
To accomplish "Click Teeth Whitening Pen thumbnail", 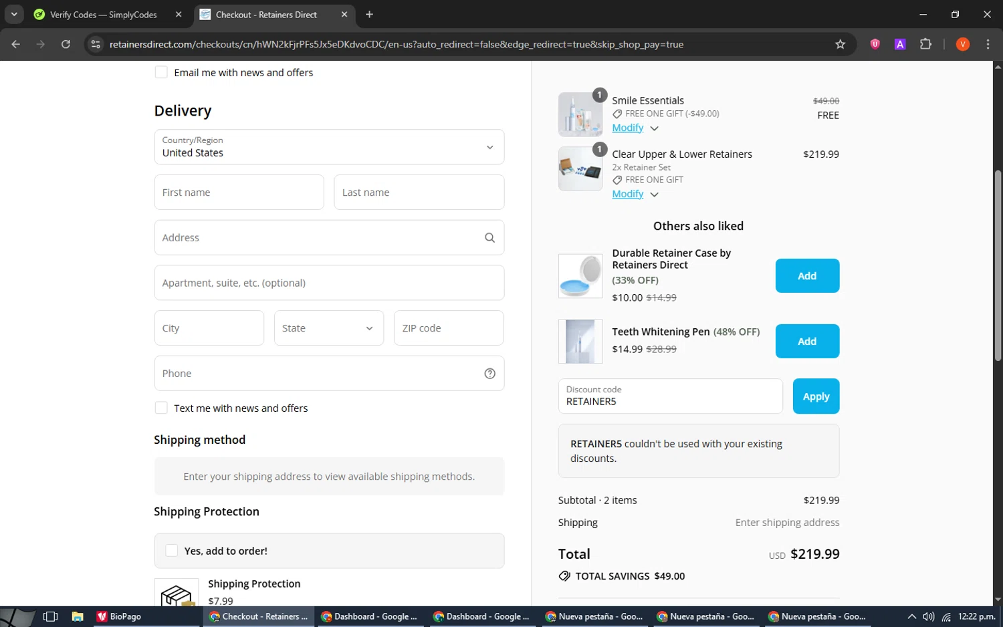I will point(580,341).
